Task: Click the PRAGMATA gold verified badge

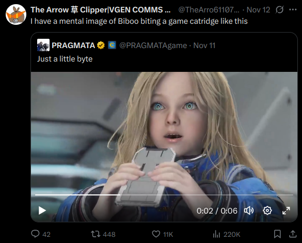Action: pyautogui.click(x=101, y=45)
